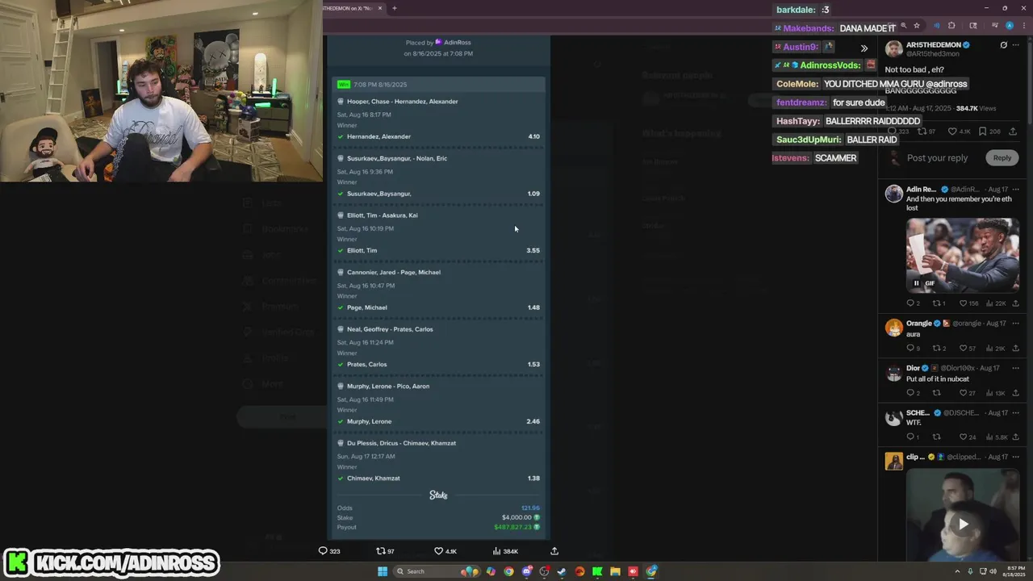Select the 'Hooper, Chase - Hernandez, Alexander' bet row

click(439, 119)
